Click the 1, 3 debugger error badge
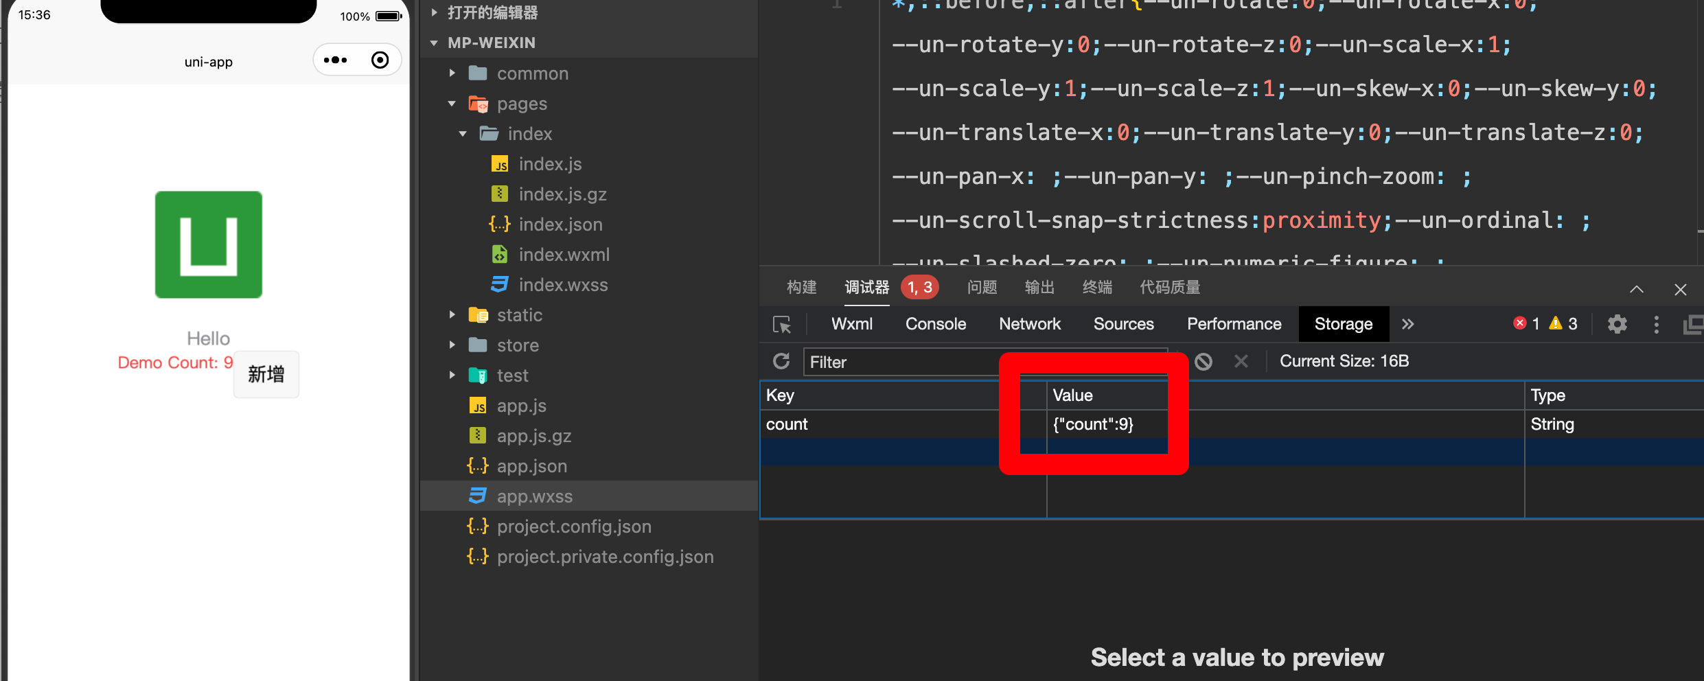This screenshot has width=1704, height=681. click(920, 287)
